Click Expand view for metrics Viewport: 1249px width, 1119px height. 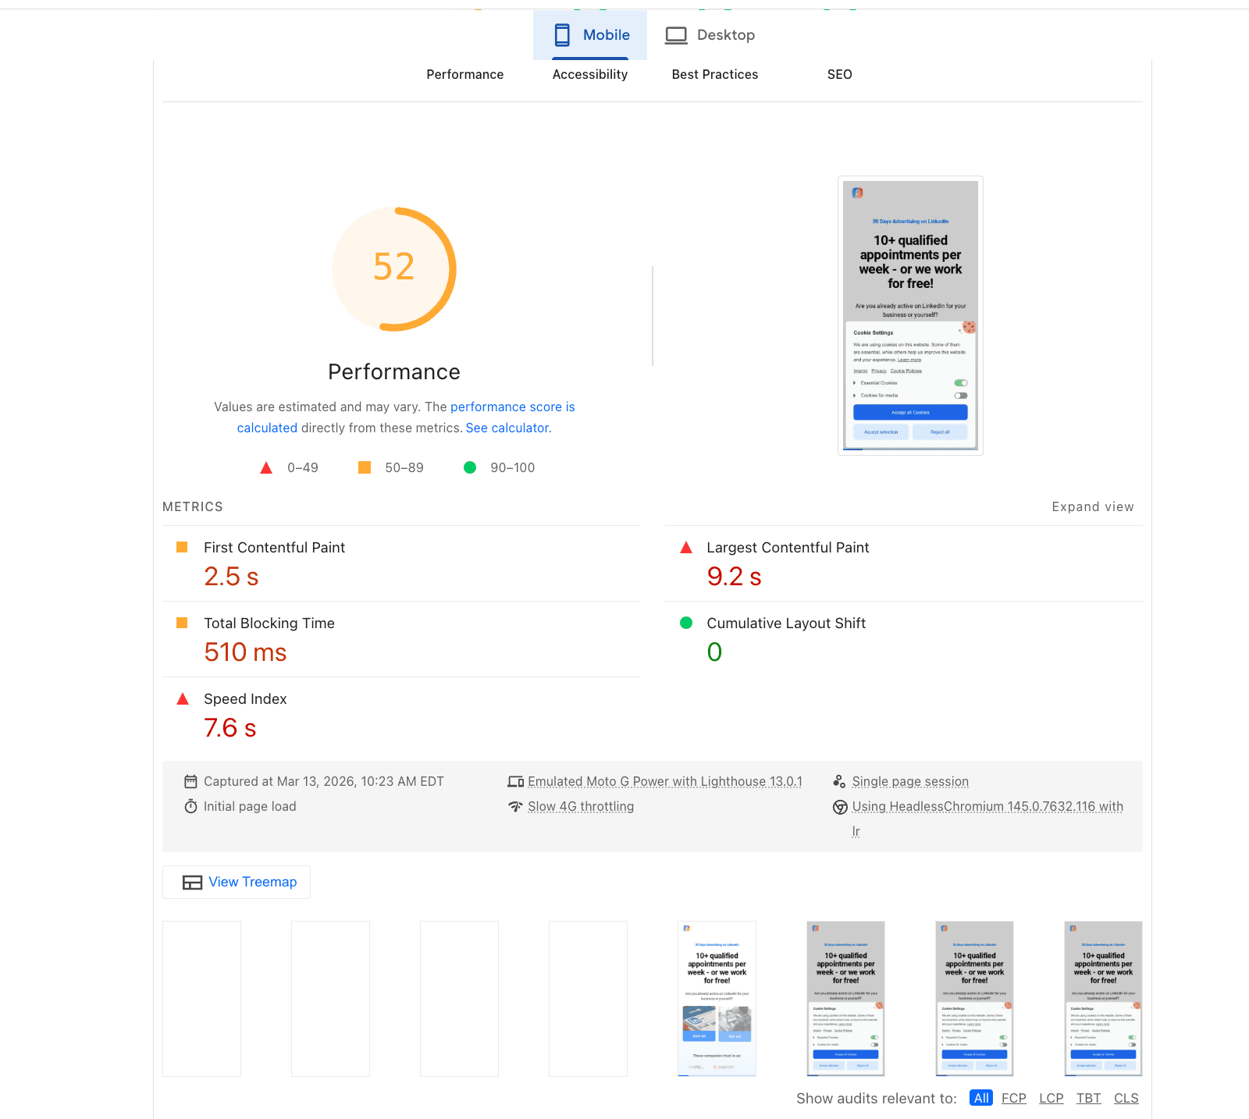click(x=1092, y=506)
